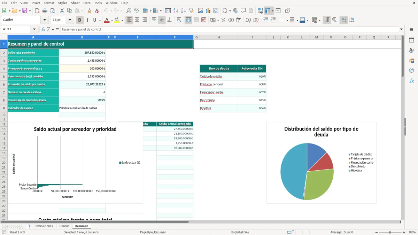Export directly as PDF

click(37, 11)
